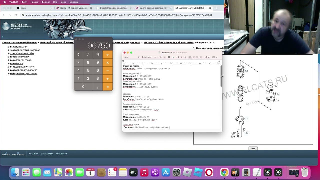320x180 pixels.
Task: Open the text color swatch in TextEdit
Action: coord(169,57)
